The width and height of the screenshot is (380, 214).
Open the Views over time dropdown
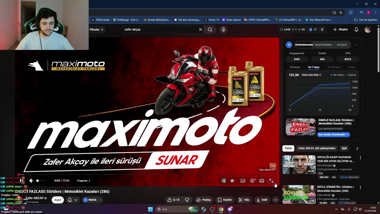tap(311, 75)
